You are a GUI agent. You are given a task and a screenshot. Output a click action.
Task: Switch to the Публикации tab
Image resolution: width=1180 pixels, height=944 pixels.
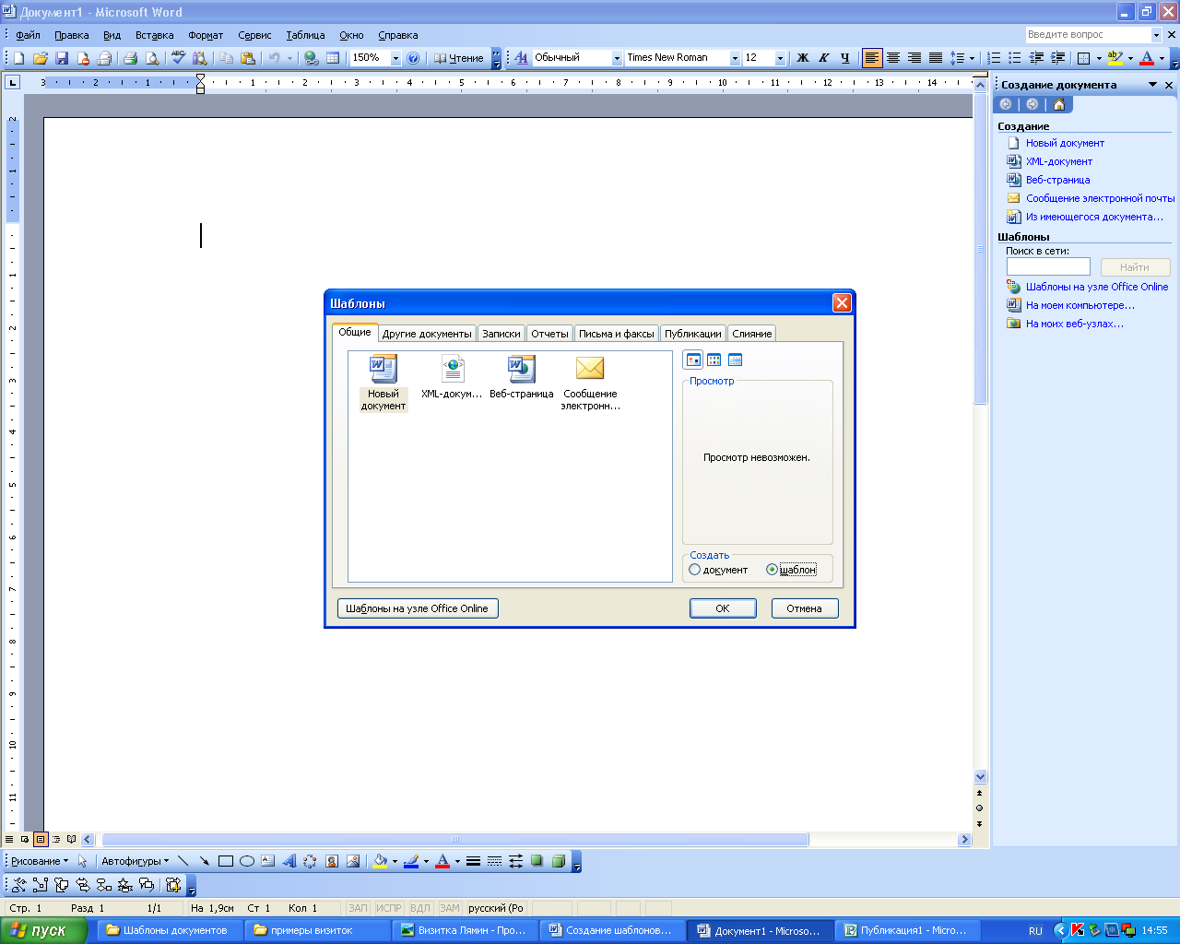tap(693, 334)
